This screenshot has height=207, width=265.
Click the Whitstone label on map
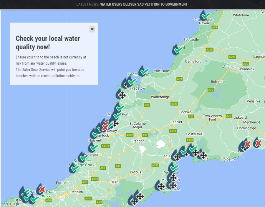[x=241, y=15]
